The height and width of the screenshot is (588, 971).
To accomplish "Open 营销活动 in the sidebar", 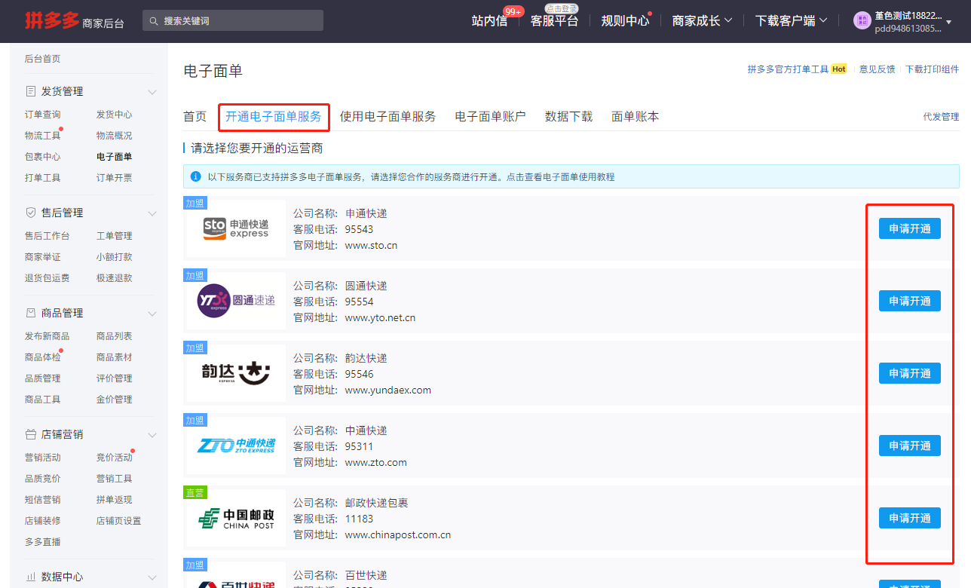I will pyautogui.click(x=42, y=458).
